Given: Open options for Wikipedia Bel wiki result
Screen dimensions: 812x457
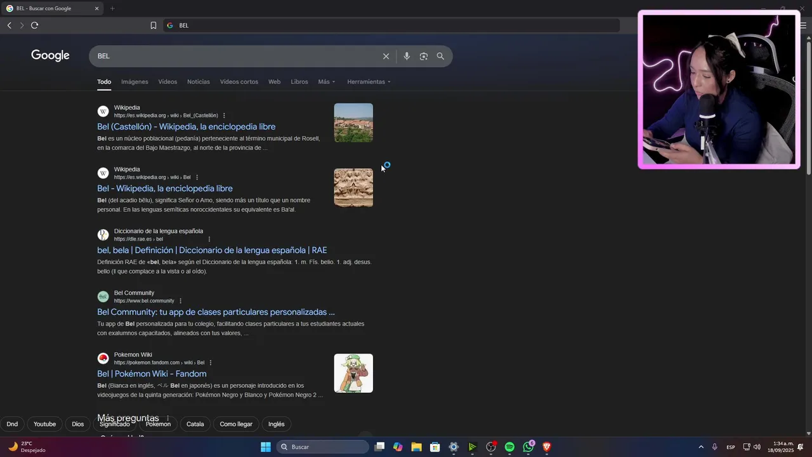Looking at the screenshot, I should tap(197, 177).
